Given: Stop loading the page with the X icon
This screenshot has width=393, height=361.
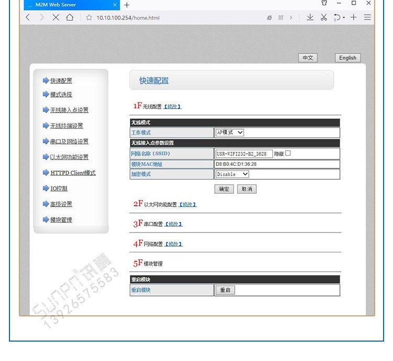Looking at the screenshot, I should click(56, 17).
